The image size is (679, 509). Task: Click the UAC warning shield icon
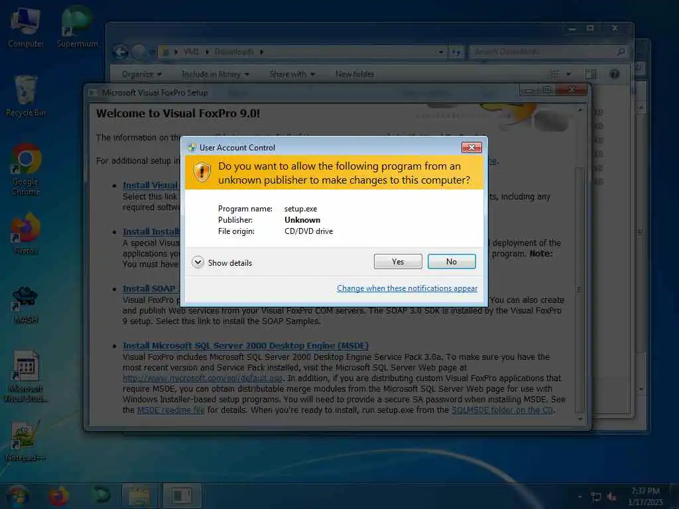[202, 172]
